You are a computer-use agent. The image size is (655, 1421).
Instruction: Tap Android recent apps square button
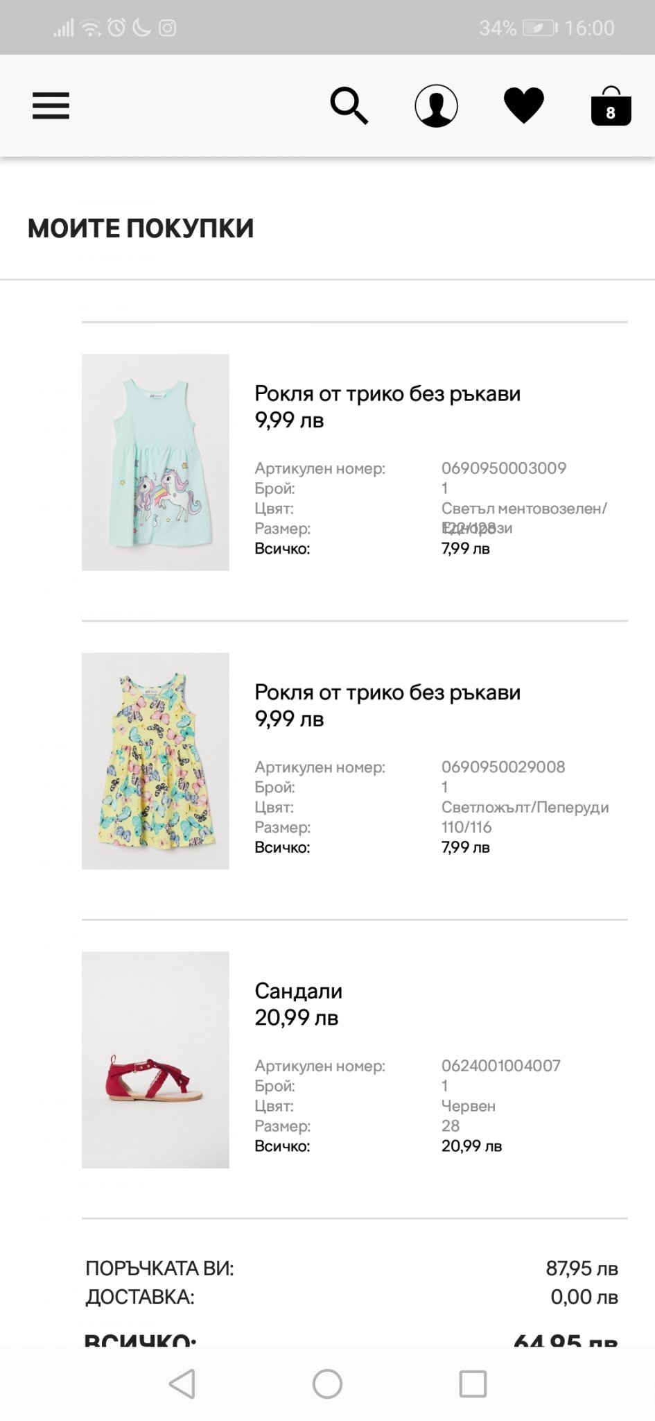point(473,1384)
